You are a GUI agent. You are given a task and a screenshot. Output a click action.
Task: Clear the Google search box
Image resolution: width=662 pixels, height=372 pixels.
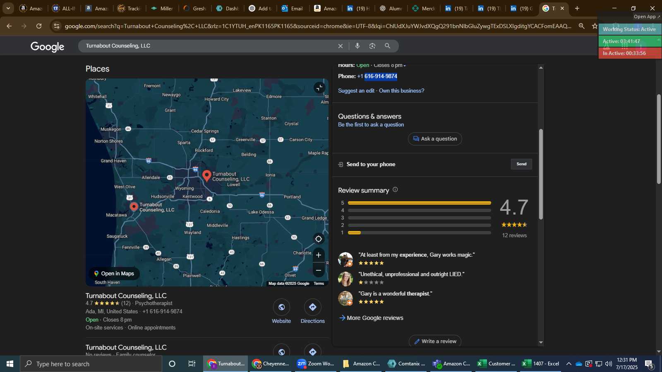point(341,46)
